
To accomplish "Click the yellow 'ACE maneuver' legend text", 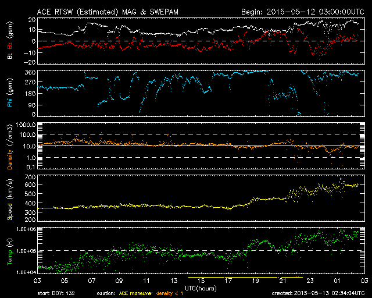I will coord(135,293).
